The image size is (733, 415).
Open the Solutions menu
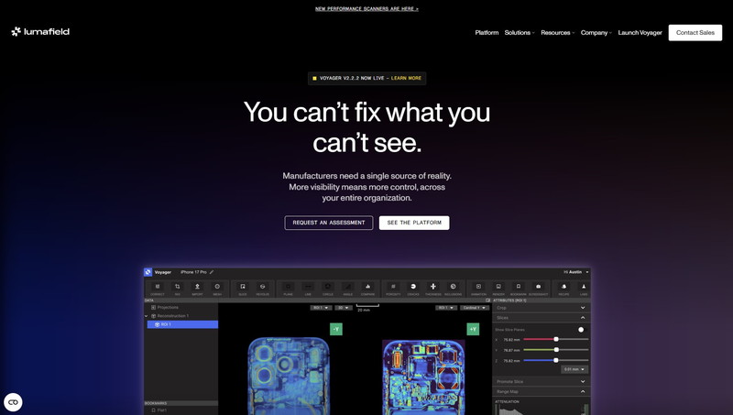(x=520, y=33)
